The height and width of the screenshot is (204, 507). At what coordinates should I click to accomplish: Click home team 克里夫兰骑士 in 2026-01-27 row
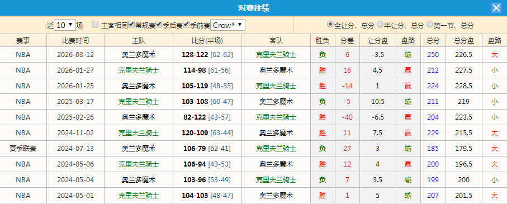139,70
